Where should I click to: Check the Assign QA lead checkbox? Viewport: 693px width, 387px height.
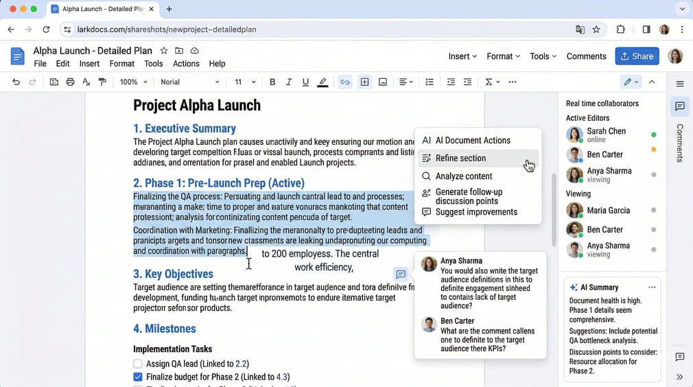point(138,364)
